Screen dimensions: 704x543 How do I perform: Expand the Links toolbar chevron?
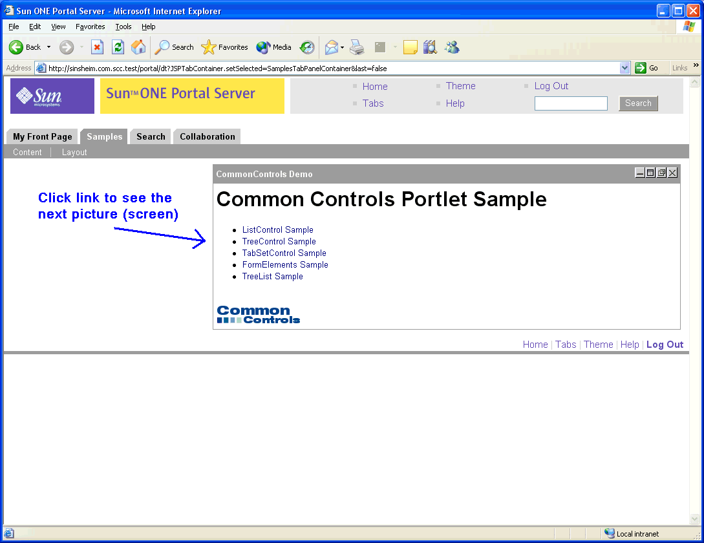coord(696,65)
